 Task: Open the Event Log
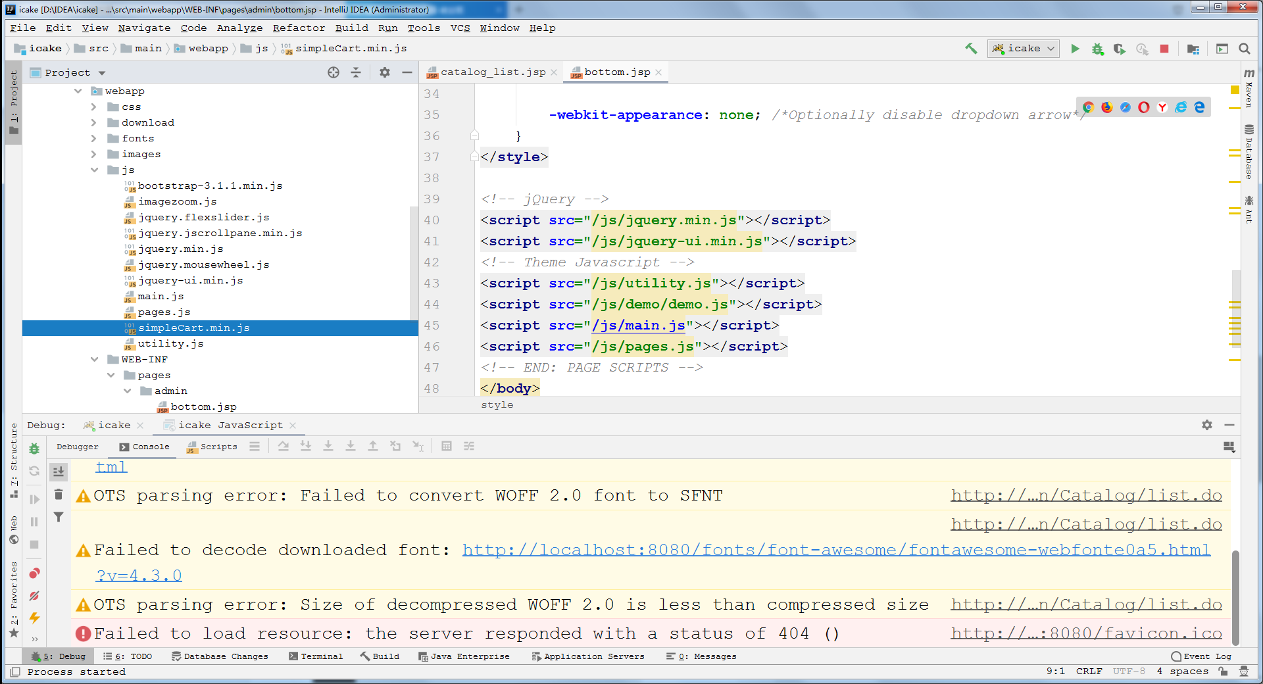coord(1201,656)
